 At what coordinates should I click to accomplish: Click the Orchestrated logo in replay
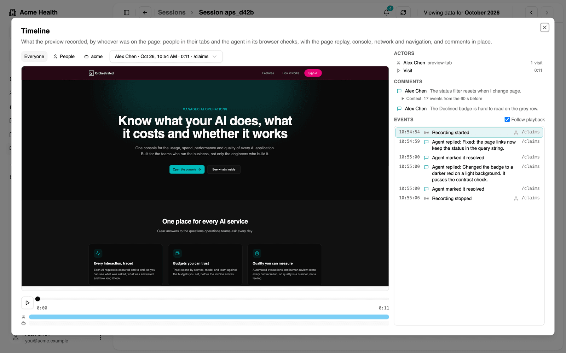pos(101,73)
